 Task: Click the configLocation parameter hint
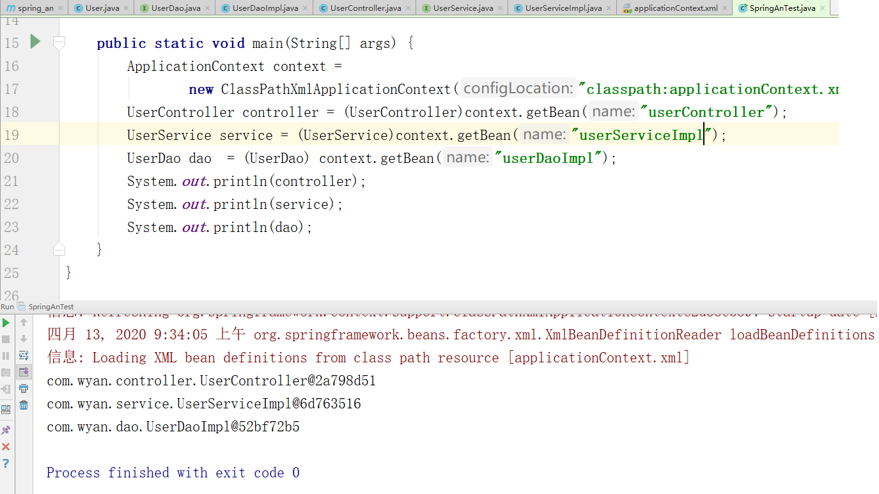pos(518,89)
